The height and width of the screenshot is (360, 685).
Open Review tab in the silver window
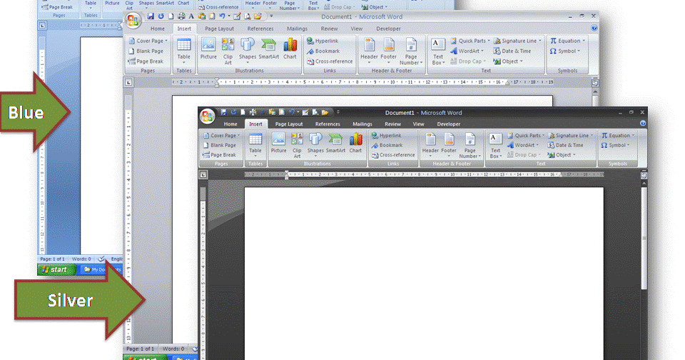329,29
